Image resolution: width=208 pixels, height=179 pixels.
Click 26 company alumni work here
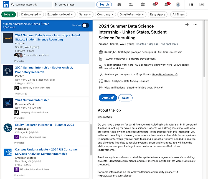click(35, 88)
